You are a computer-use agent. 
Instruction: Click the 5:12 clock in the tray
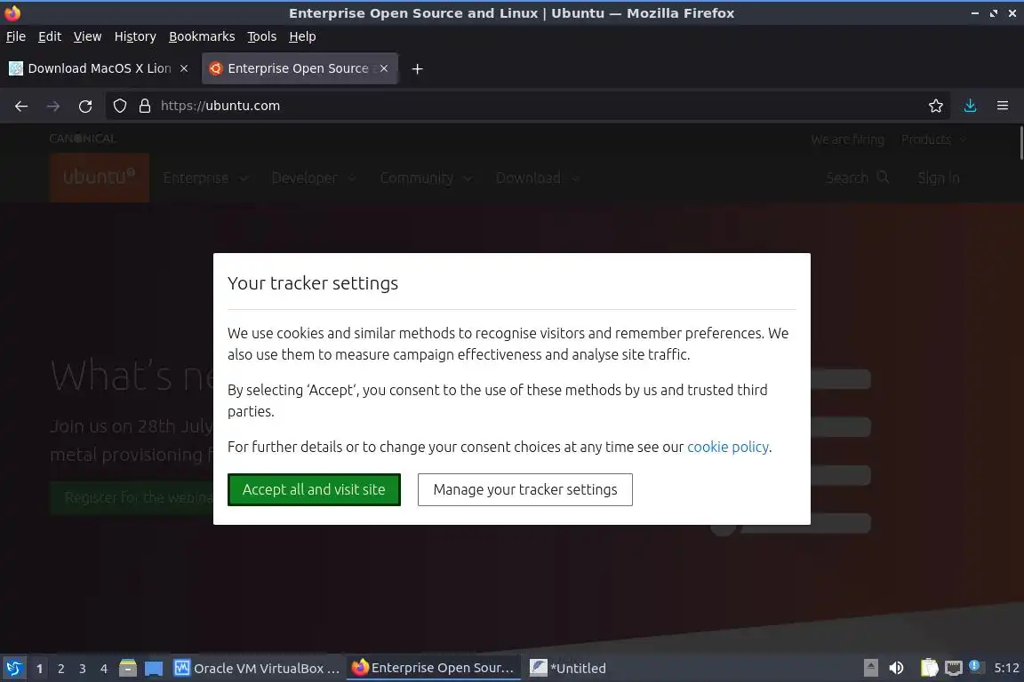[x=1006, y=668]
